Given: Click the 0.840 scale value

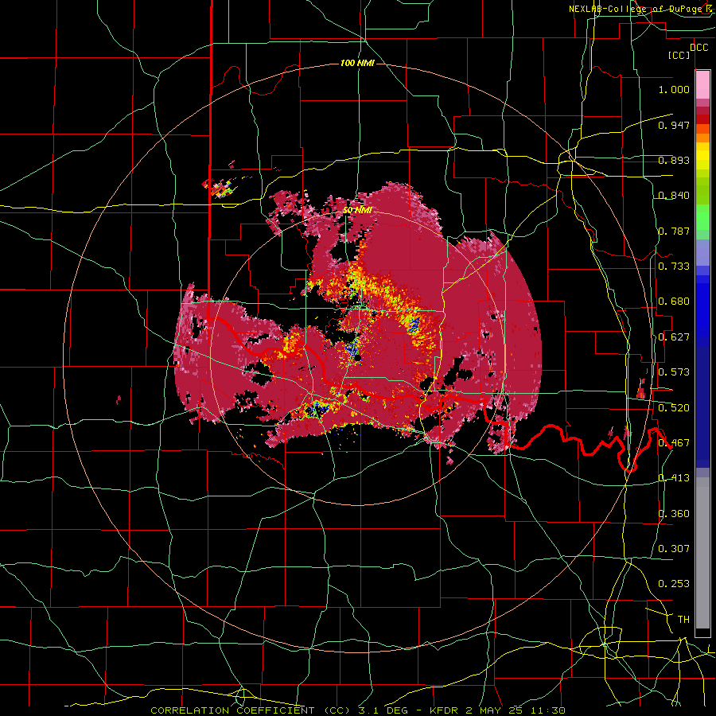Looking at the screenshot, I should (x=674, y=196).
